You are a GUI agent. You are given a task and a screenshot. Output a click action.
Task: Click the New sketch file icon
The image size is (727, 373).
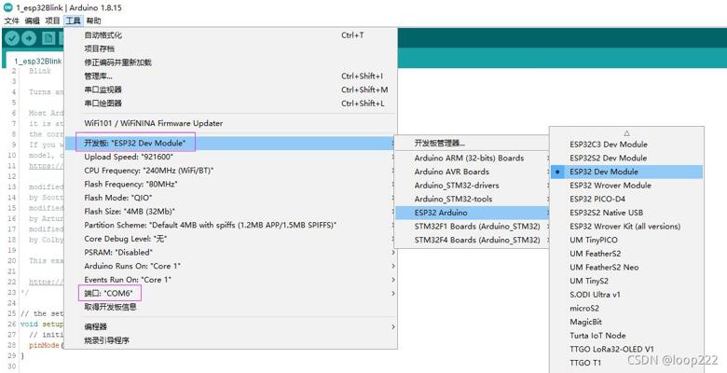48,38
